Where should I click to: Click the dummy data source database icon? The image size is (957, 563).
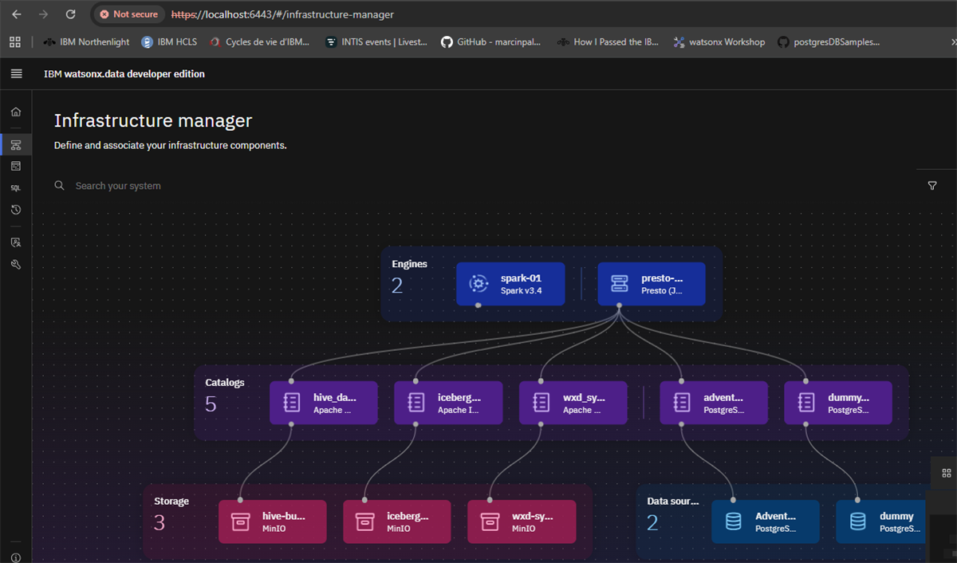(857, 522)
